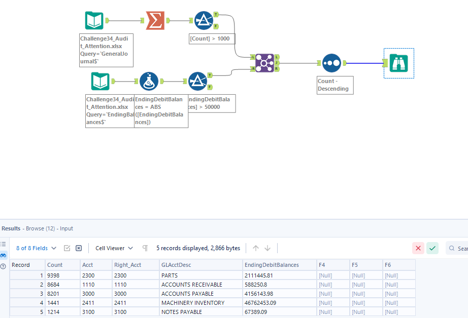468x318 pixels.
Task: Toggle the show whitespace pilcrow icon
Action: pyautogui.click(x=145, y=248)
